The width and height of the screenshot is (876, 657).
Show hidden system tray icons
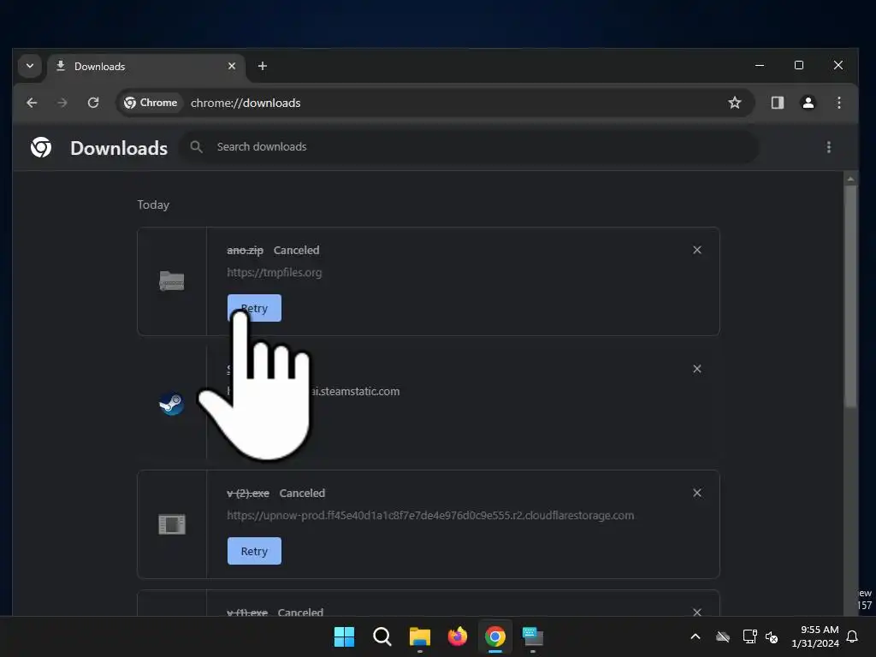(x=695, y=636)
